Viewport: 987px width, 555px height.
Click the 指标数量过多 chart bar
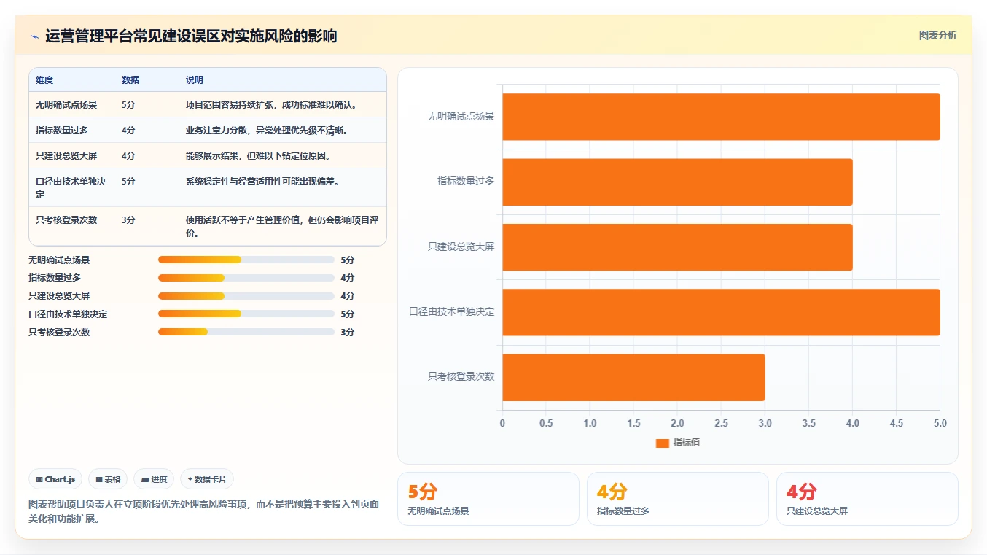(x=677, y=182)
